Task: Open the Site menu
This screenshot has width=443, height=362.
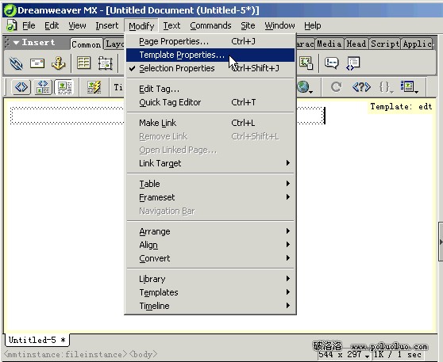Action: [x=248, y=25]
